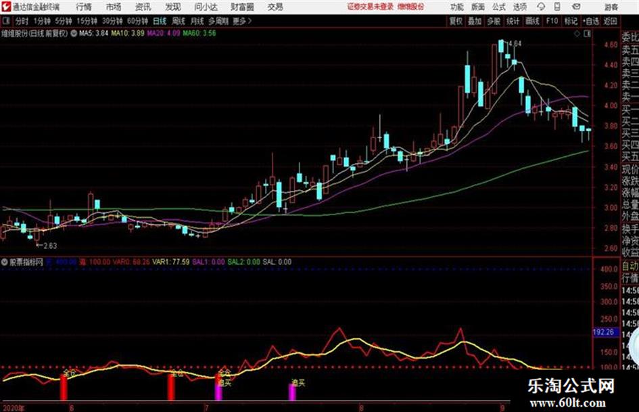Open the 发现 menu
This screenshot has height=412, width=639.
pyautogui.click(x=173, y=7)
